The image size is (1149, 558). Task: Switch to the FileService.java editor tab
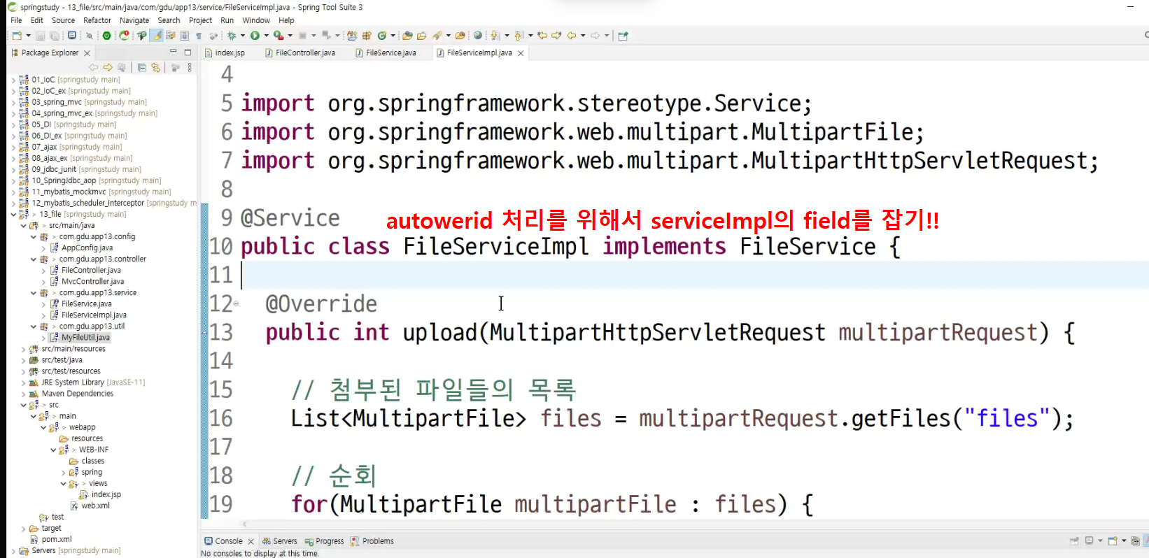386,52
